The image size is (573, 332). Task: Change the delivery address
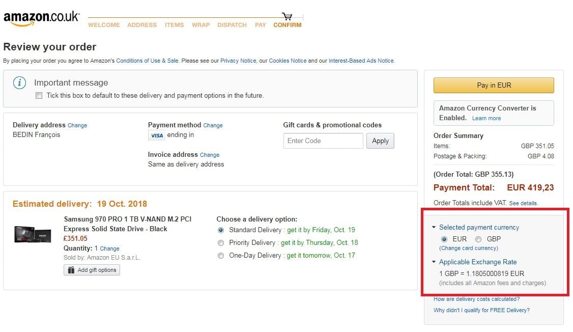tap(77, 125)
